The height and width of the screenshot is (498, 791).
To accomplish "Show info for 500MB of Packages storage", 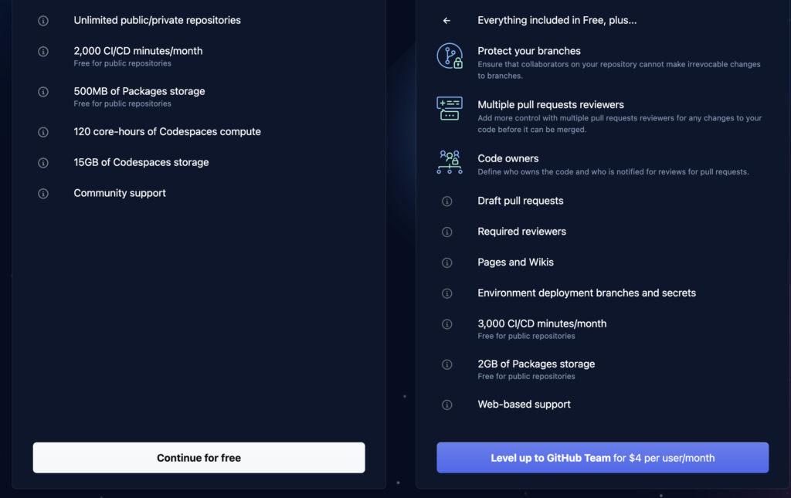I will [43, 92].
